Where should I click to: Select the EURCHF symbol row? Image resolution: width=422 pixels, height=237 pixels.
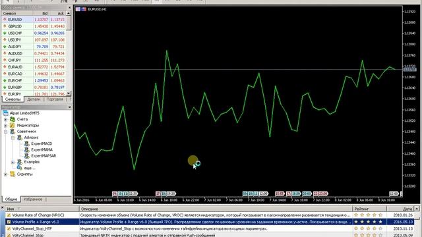pyautogui.click(x=34, y=80)
